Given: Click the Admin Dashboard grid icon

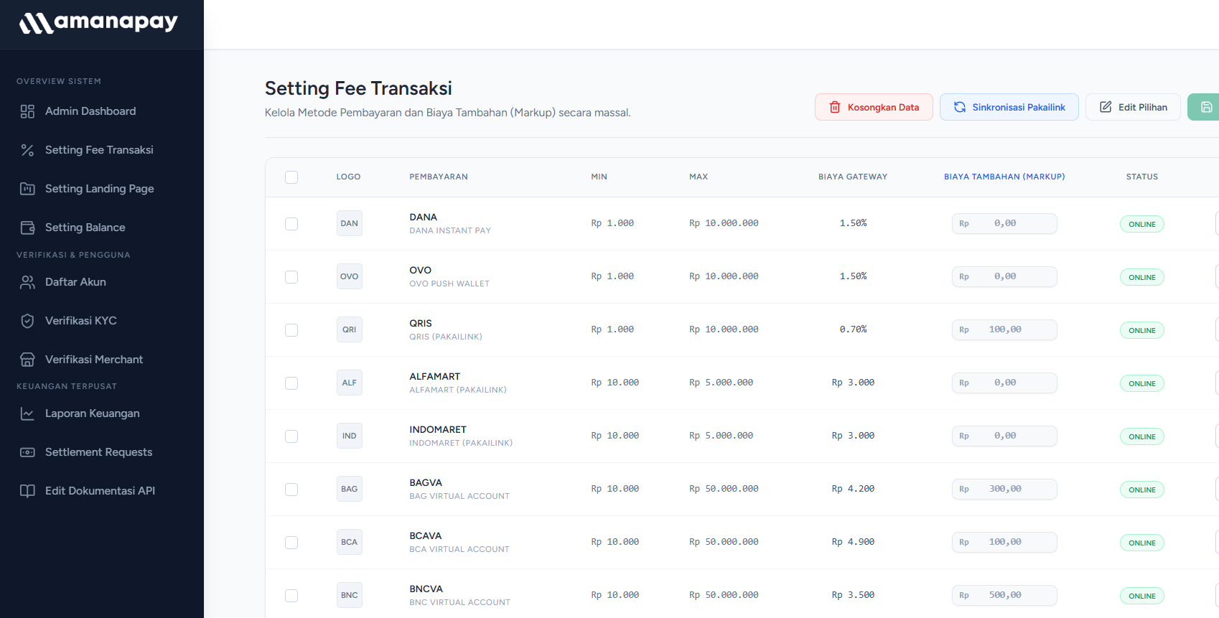Looking at the screenshot, I should (x=27, y=111).
